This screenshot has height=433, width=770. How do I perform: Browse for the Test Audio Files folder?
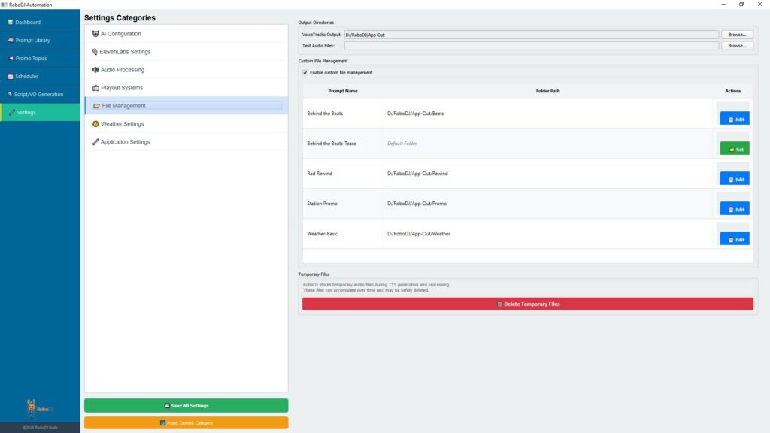pos(737,46)
